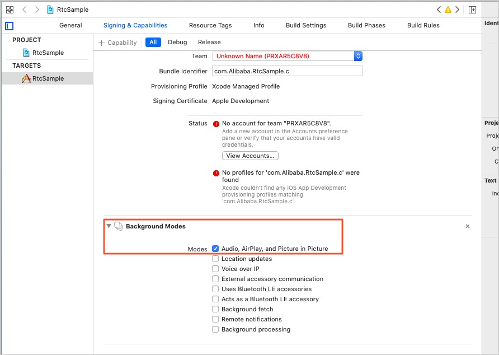499x355 pixels.
Task: Click the 'Xcode Managed Profile' text
Action: coord(246,86)
